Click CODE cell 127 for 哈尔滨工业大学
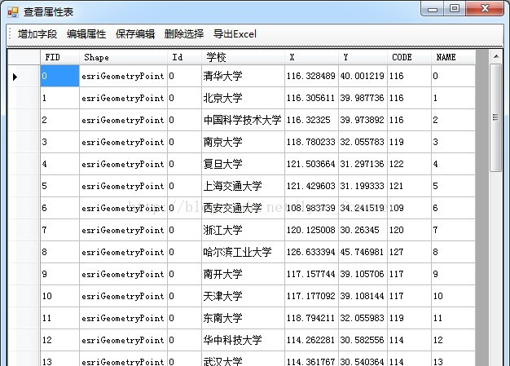The image size is (510, 366). [x=409, y=252]
